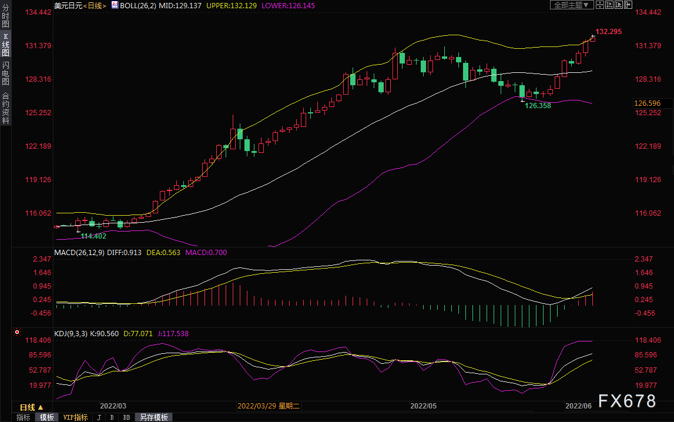Viewport: 674px width, 422px height.
Task: Click the 另存模板 save template button
Action: point(154,417)
